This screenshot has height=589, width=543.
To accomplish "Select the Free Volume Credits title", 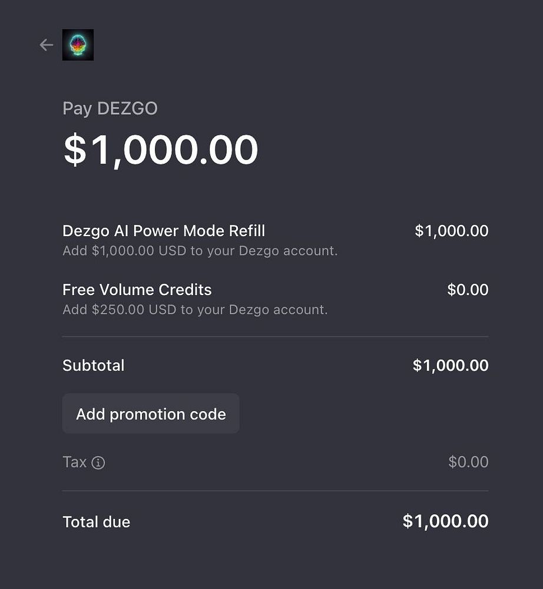I will click(137, 290).
